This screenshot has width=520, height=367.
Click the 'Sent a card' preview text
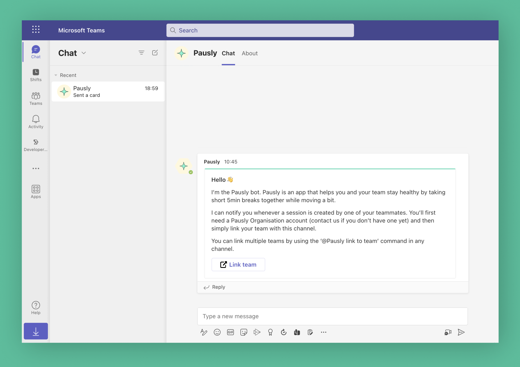click(87, 95)
